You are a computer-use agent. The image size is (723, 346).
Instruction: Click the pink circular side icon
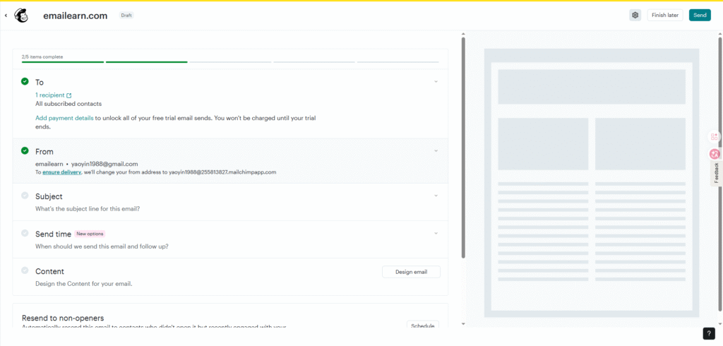[x=715, y=154]
